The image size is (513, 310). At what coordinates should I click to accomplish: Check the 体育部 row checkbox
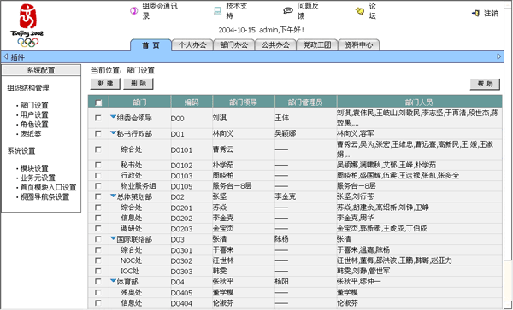tap(97, 281)
